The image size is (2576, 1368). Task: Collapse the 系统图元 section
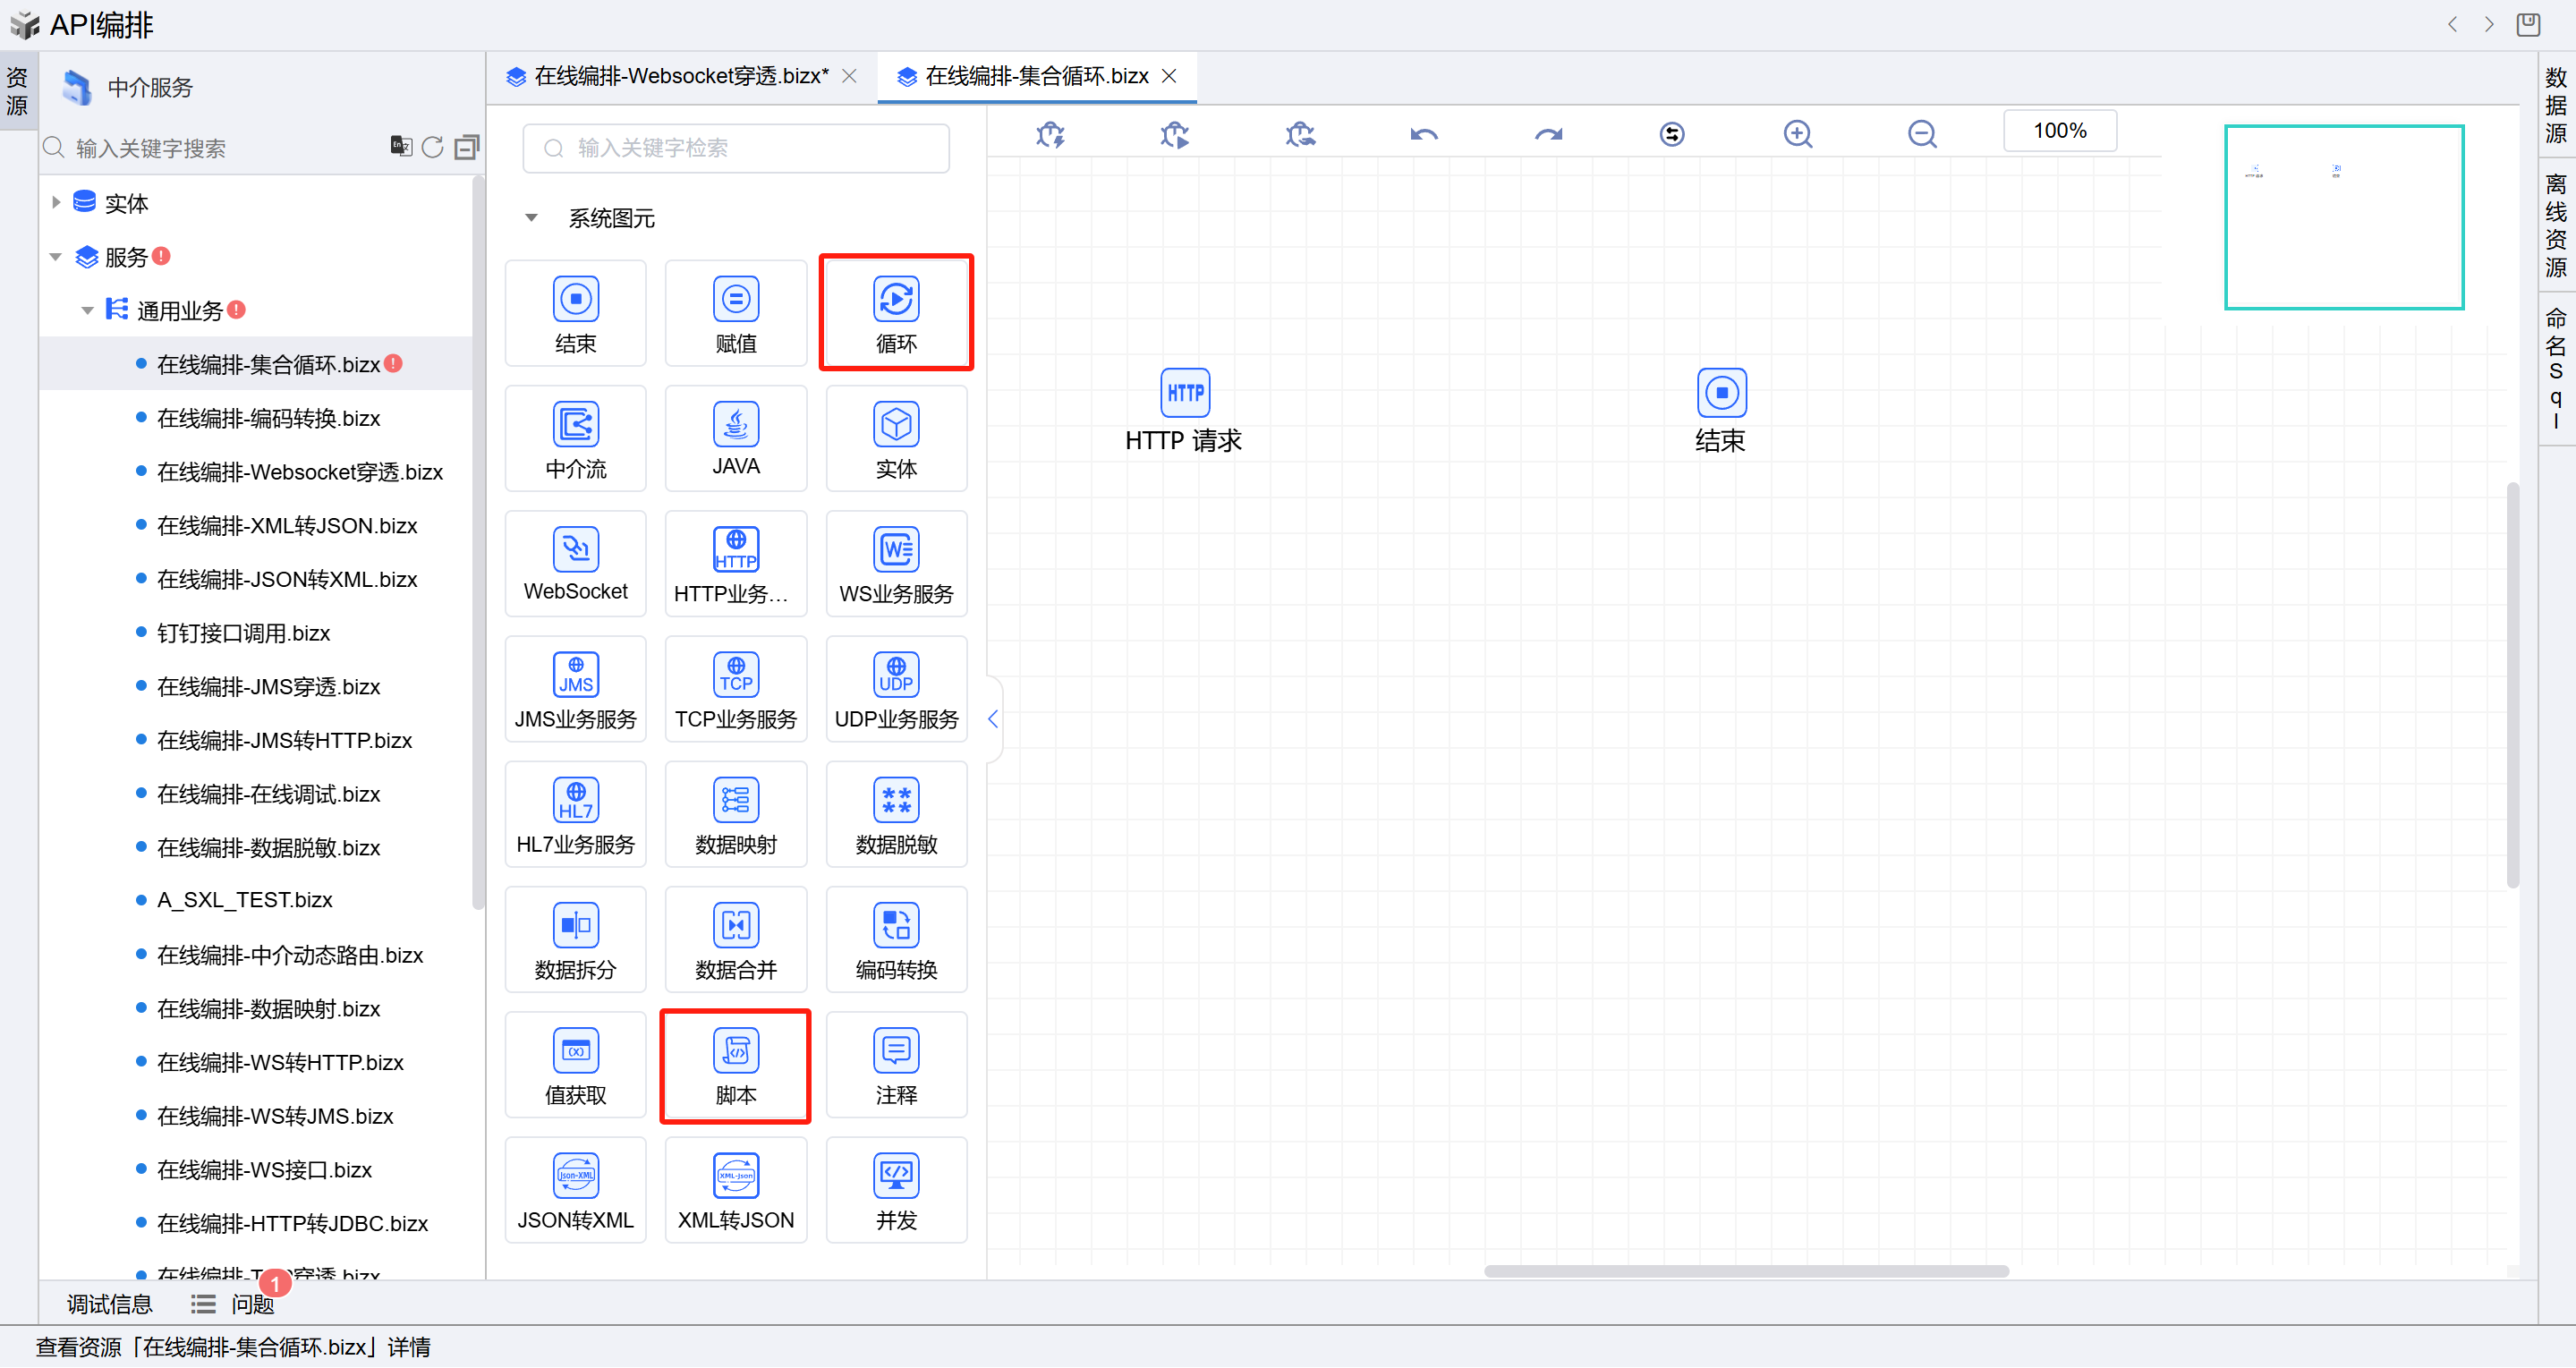[x=531, y=218]
